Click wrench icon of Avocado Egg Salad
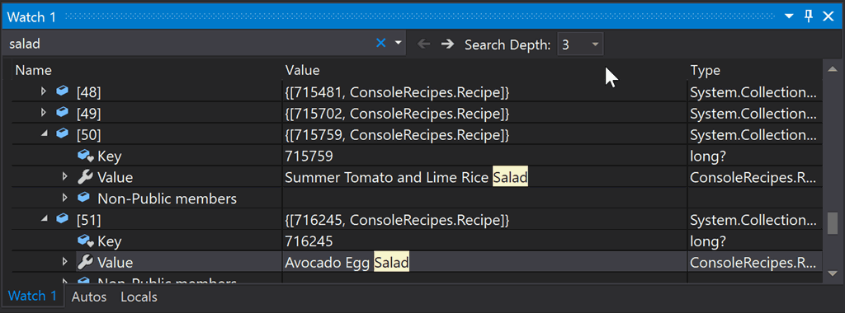 [x=85, y=263]
